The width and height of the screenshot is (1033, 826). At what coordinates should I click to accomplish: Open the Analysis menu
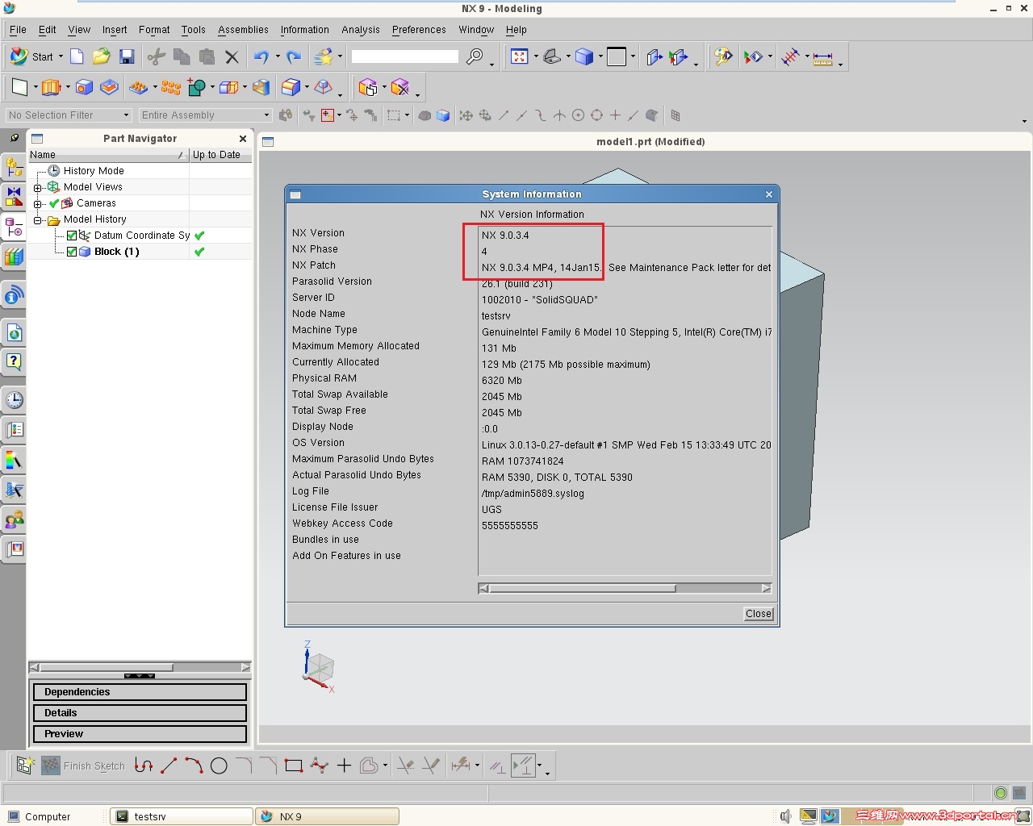(361, 30)
